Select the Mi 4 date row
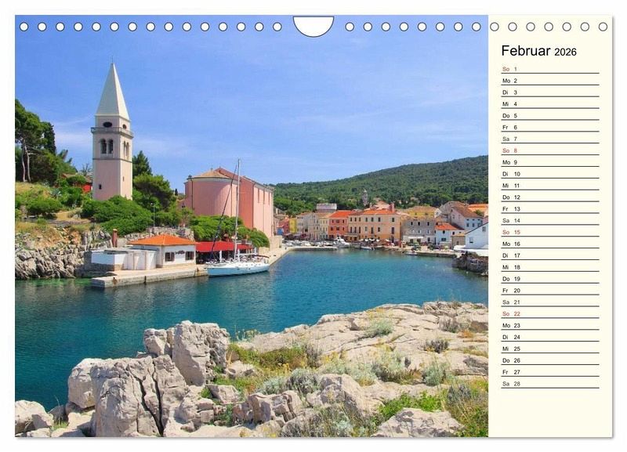The width and height of the screenshot is (627, 452). tap(550, 104)
